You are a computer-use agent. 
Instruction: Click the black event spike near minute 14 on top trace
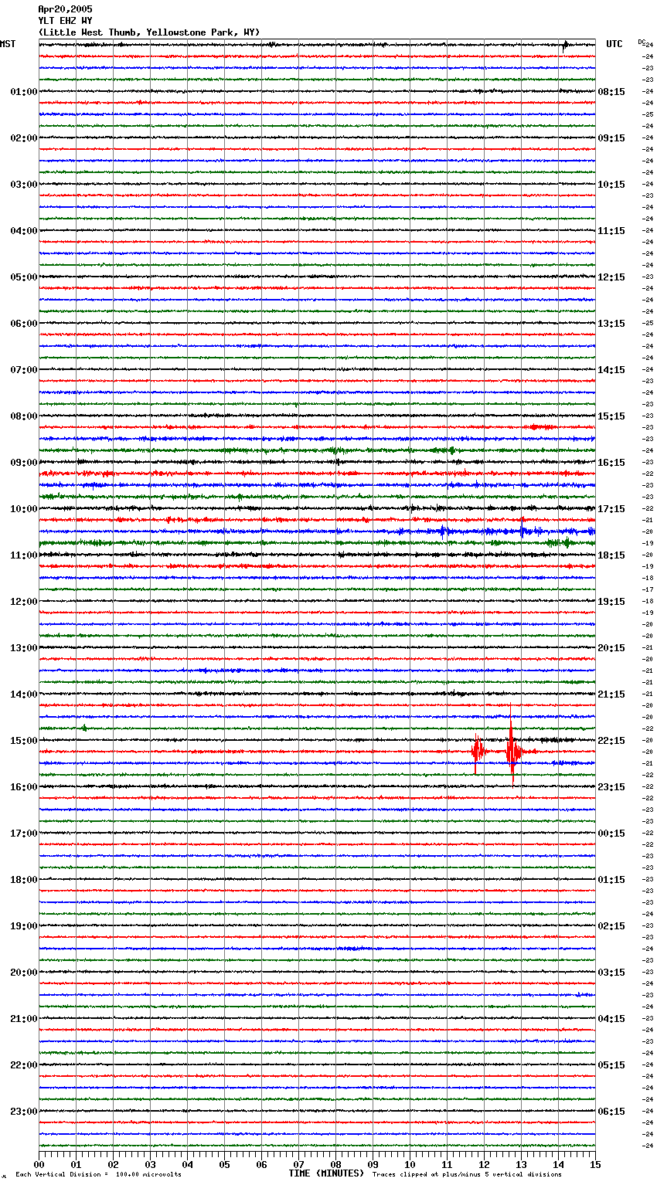[565, 45]
